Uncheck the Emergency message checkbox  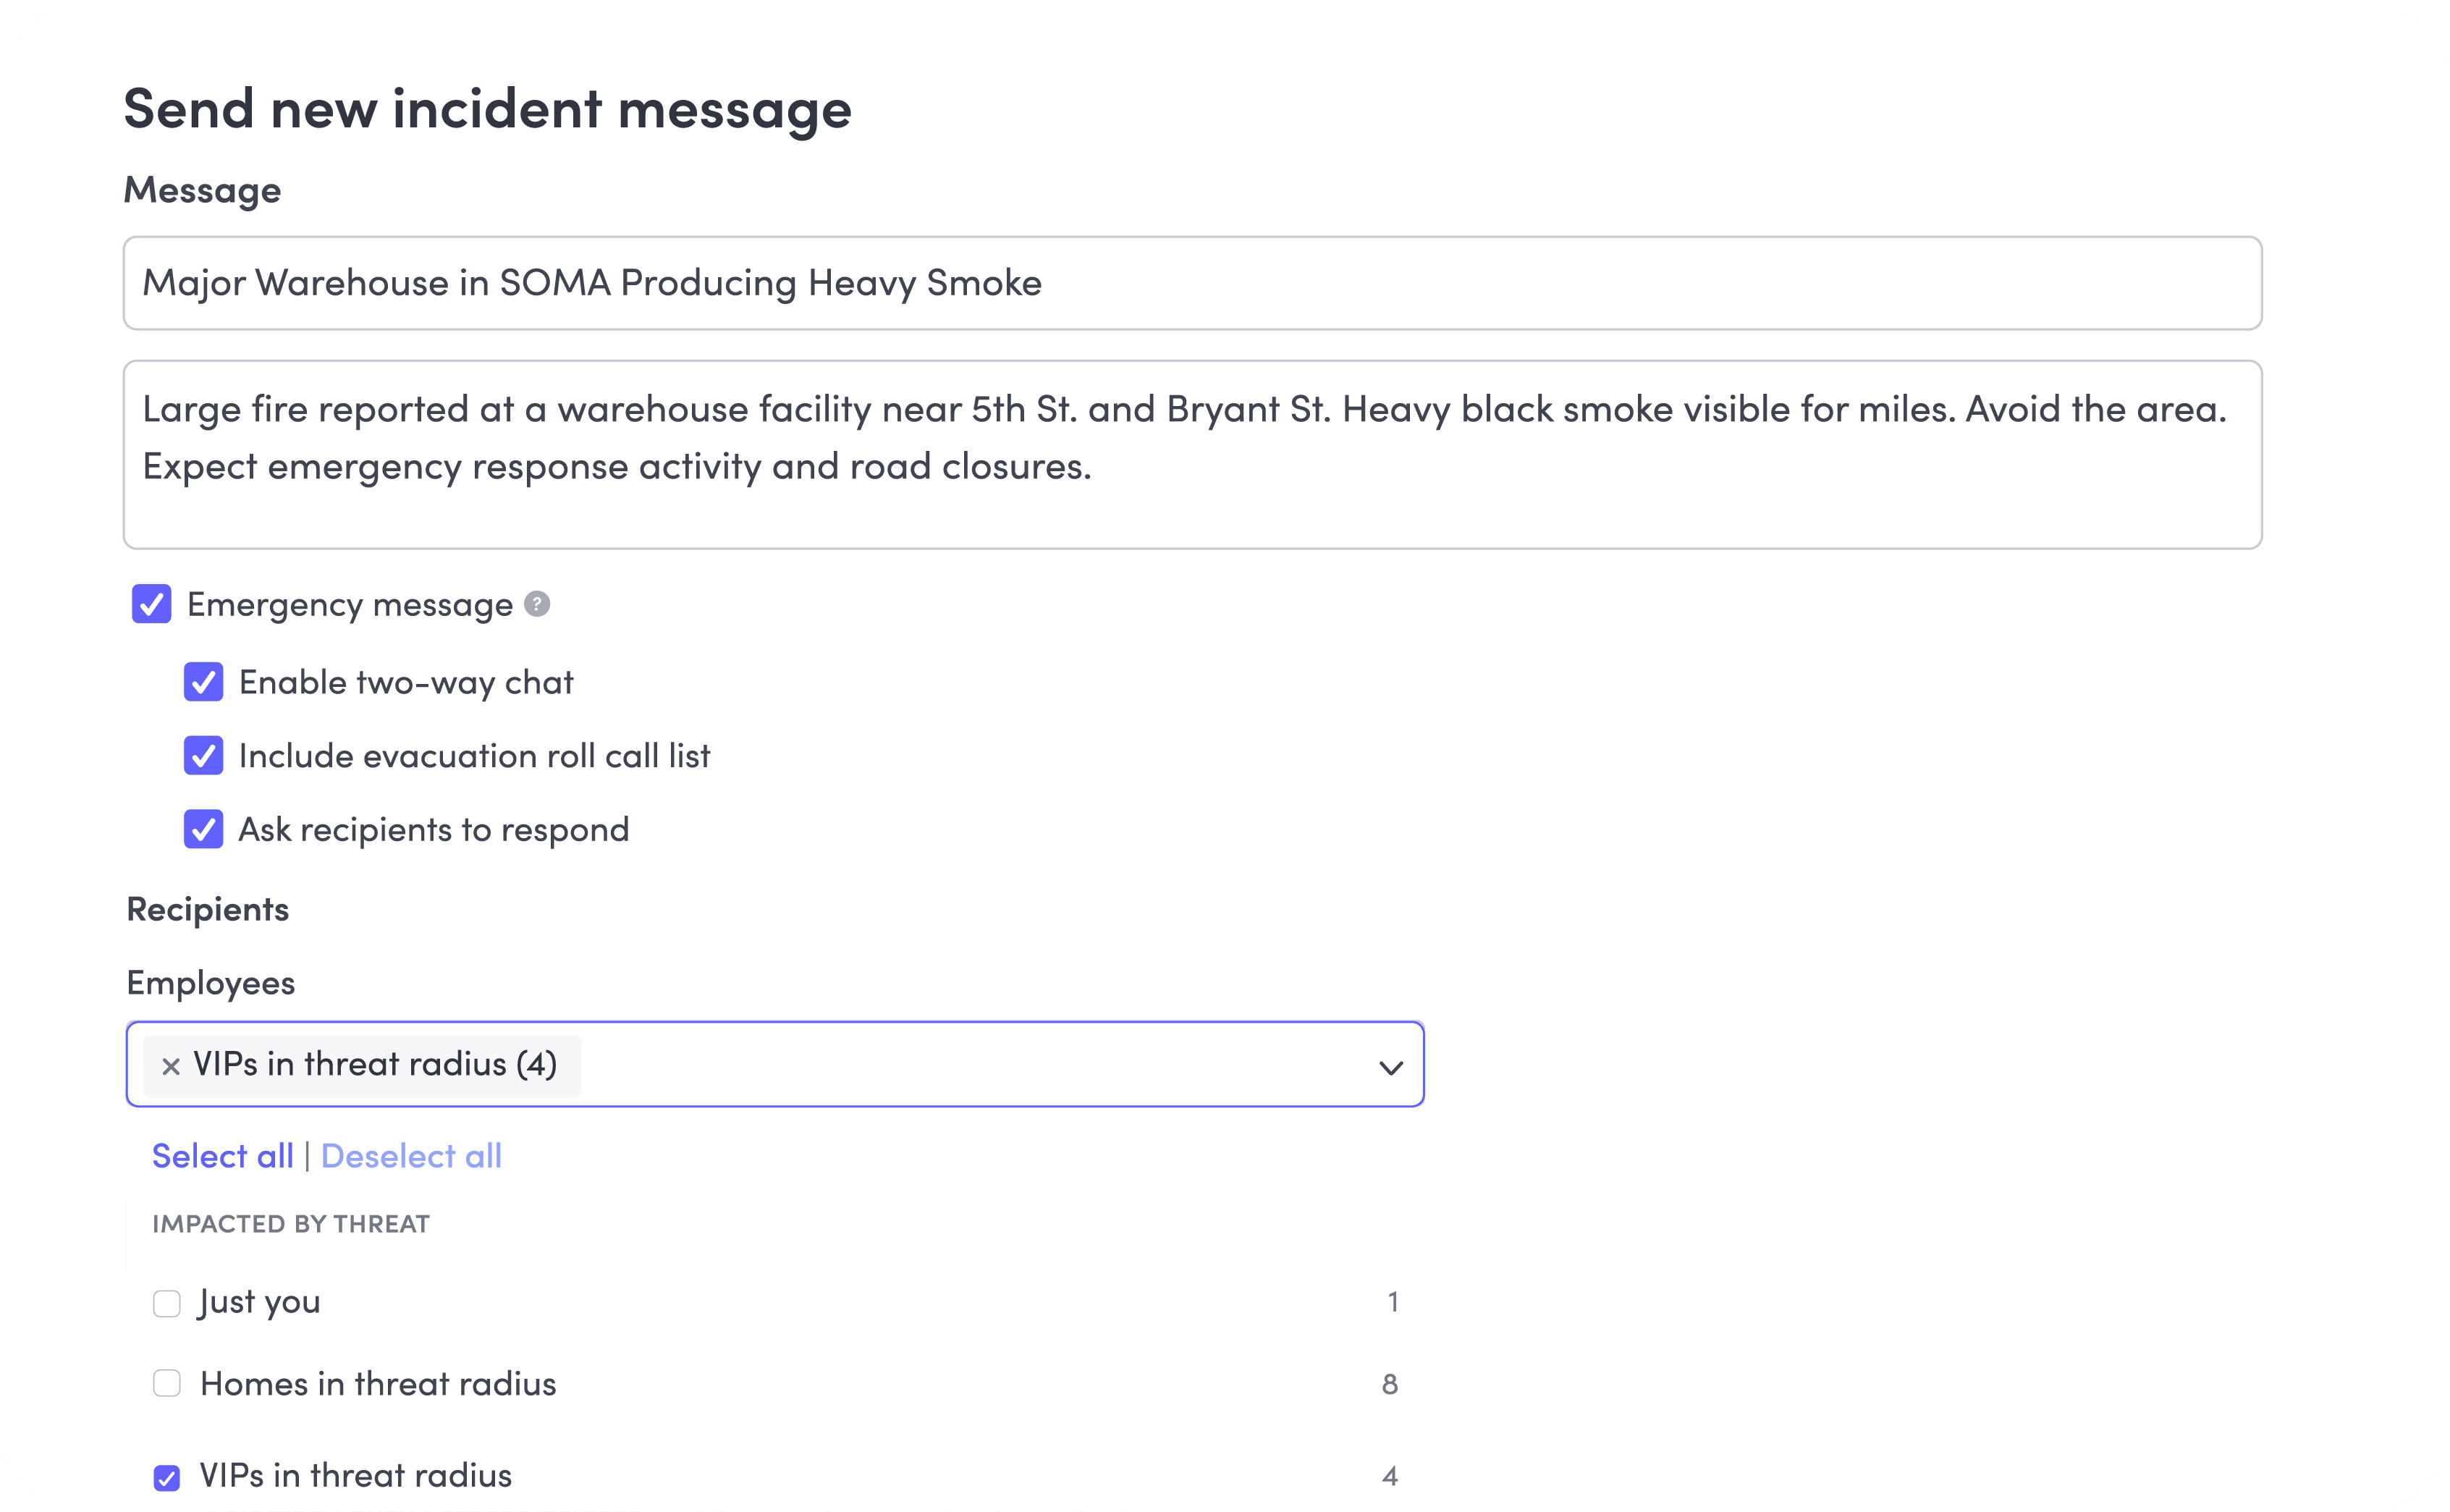tap(152, 604)
